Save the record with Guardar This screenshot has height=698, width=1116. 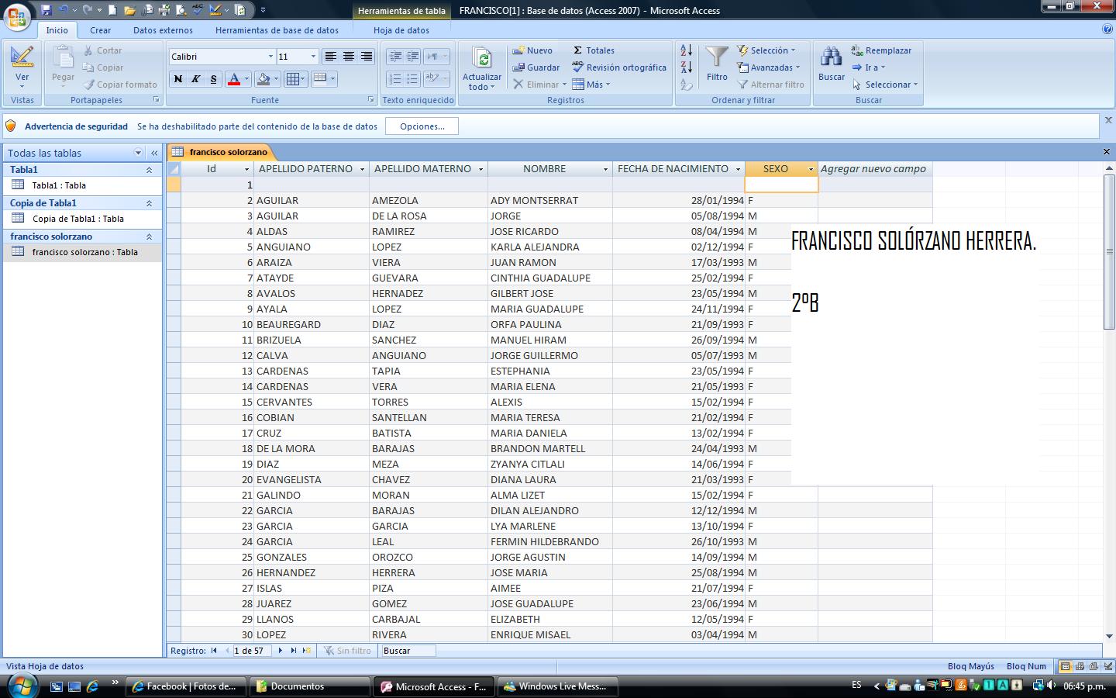[536, 67]
